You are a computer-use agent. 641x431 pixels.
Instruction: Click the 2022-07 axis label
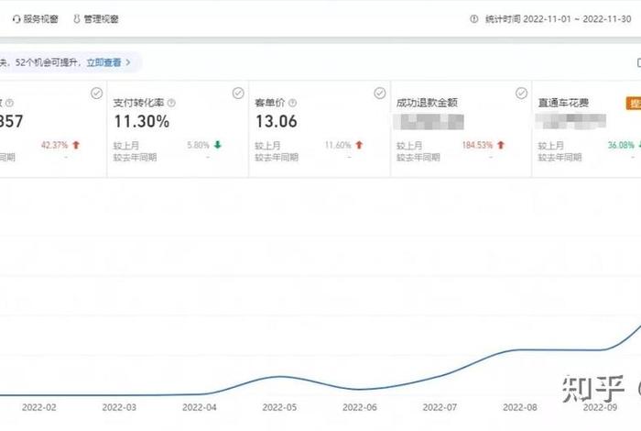[440, 408]
